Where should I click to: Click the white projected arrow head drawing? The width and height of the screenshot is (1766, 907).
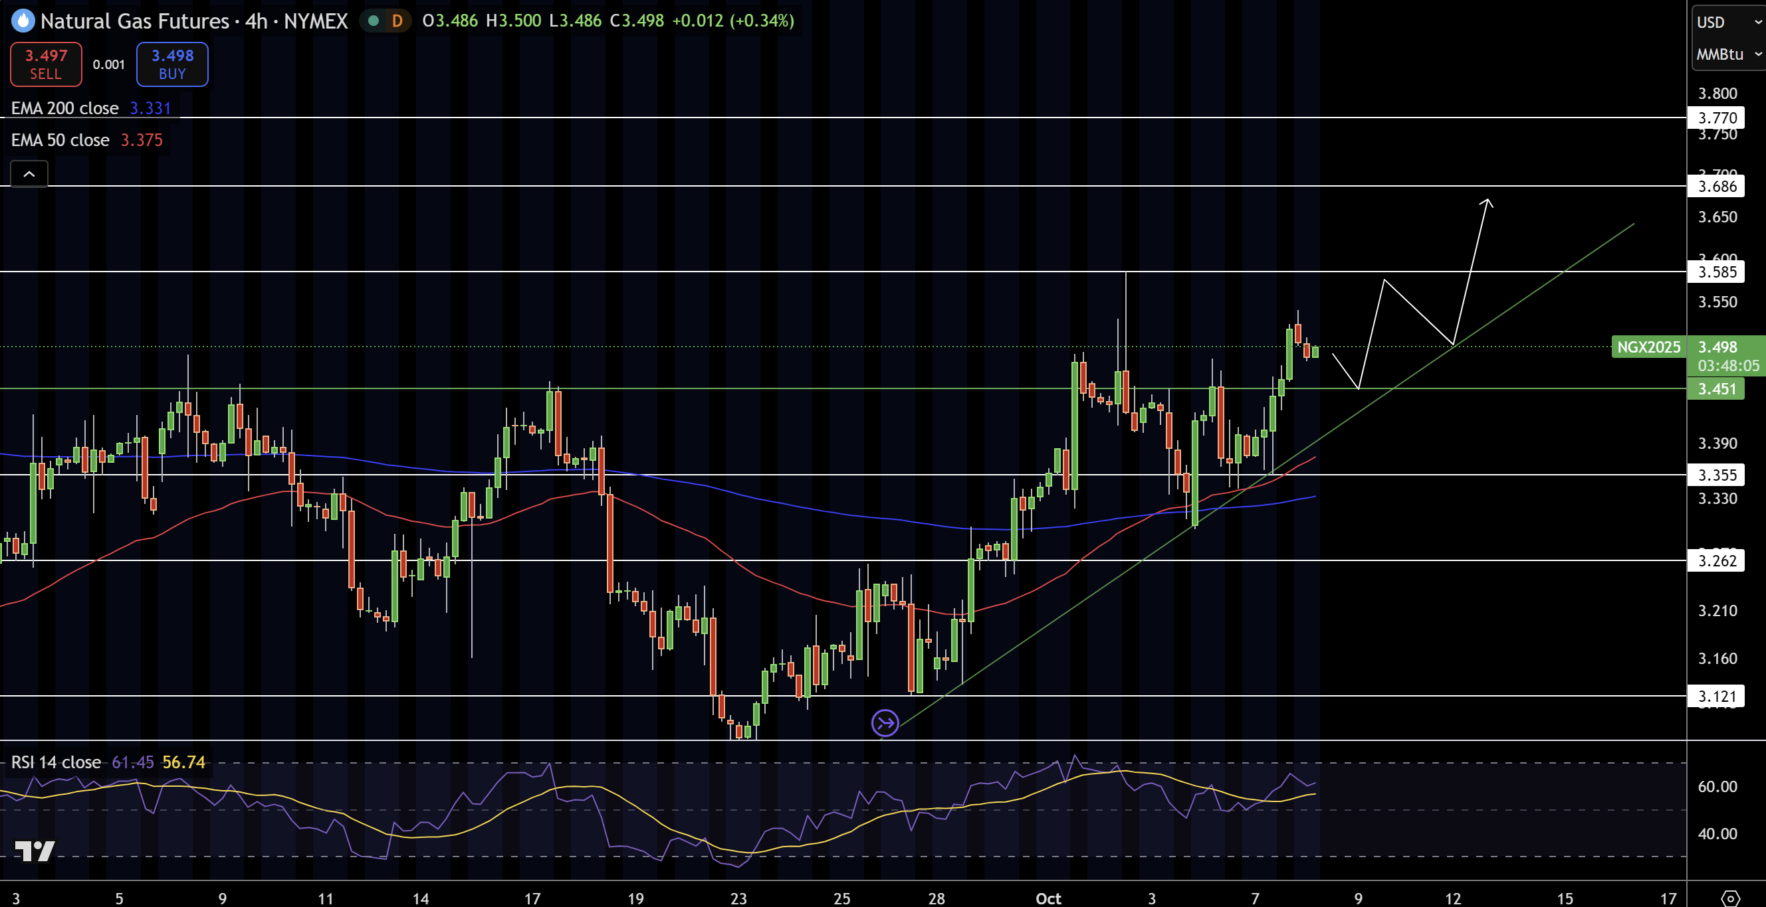[x=1486, y=202]
